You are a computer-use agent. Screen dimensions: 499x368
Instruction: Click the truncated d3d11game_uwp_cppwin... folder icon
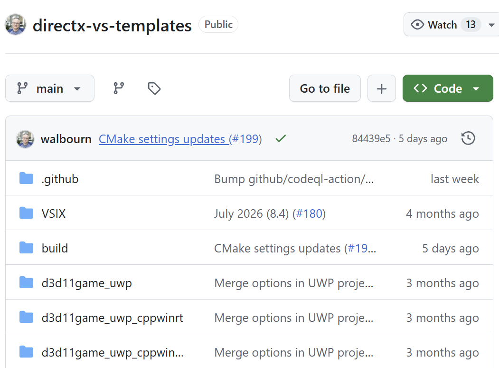pyautogui.click(x=26, y=352)
